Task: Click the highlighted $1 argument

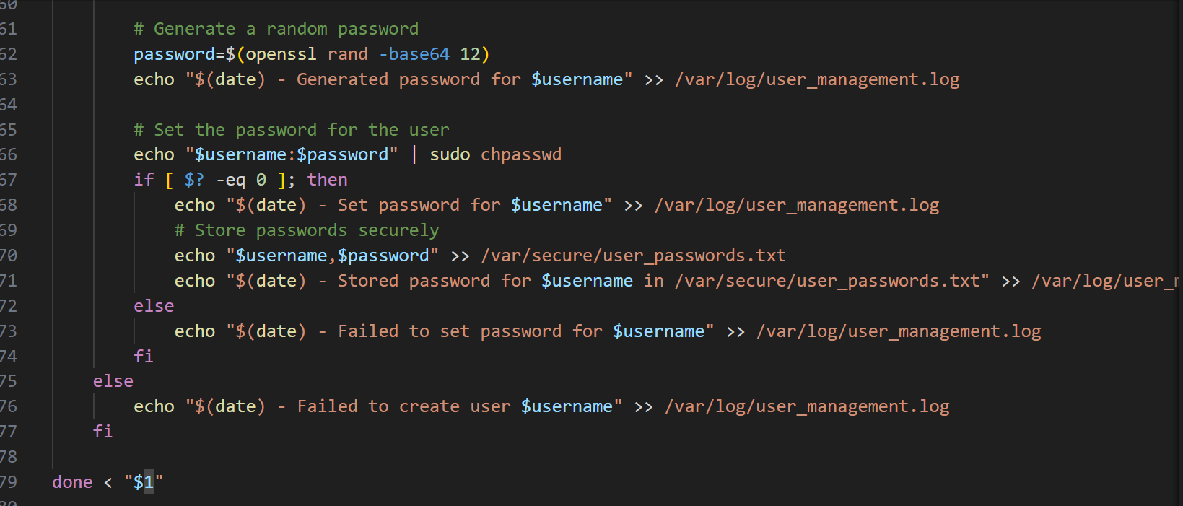Action: 144,482
